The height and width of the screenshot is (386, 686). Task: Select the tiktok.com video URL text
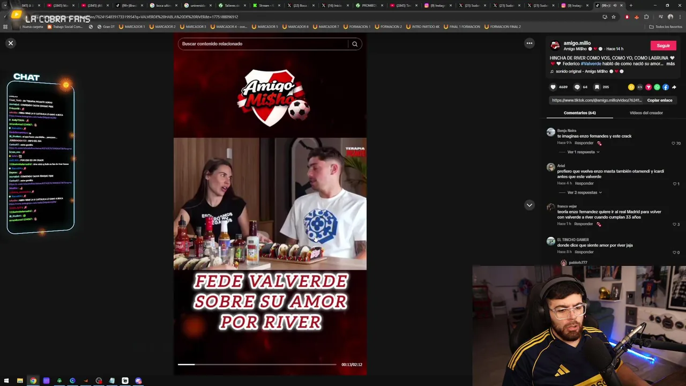coord(596,100)
